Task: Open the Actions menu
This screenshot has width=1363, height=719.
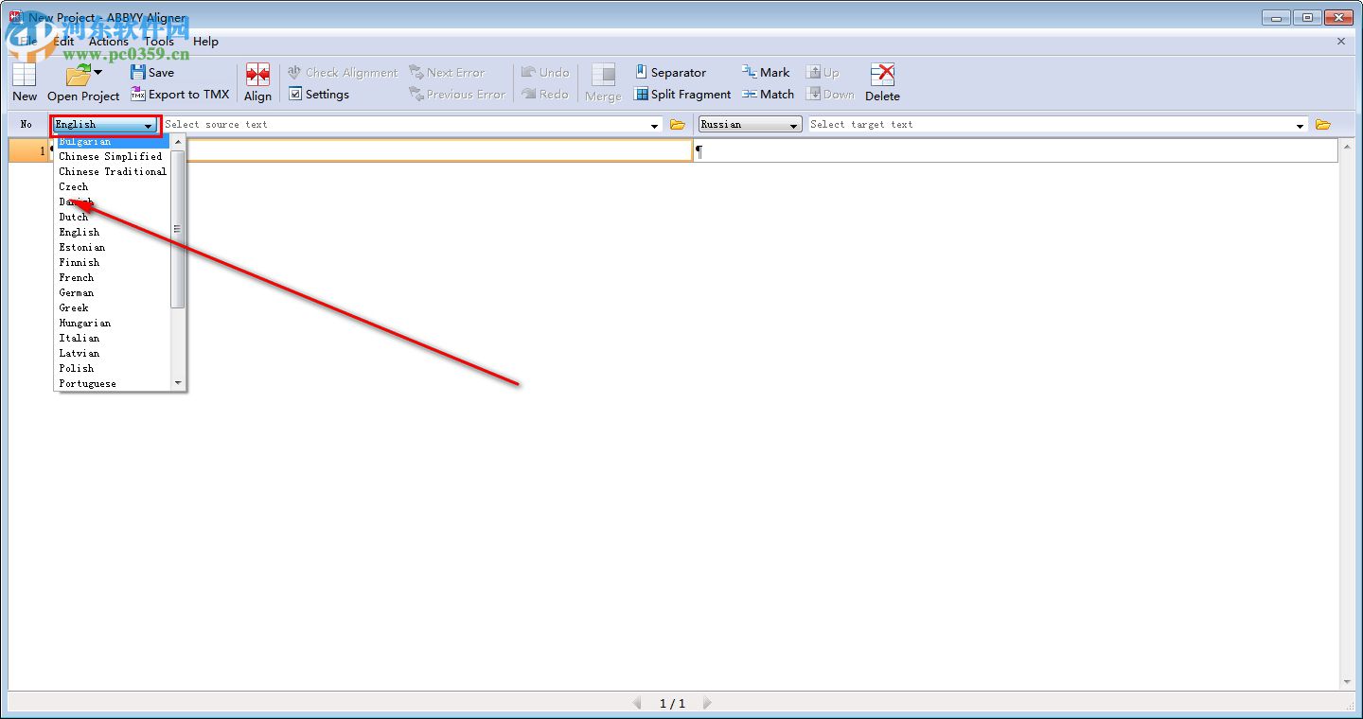Action: pos(109,41)
